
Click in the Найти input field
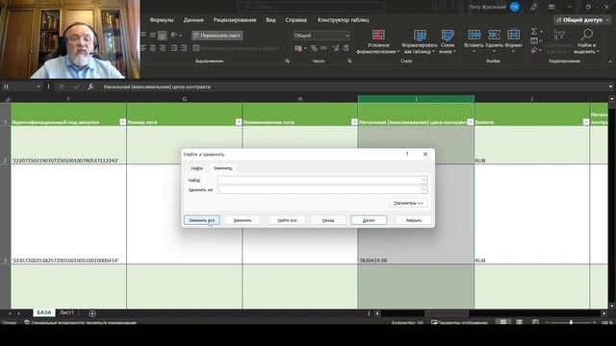(320, 180)
